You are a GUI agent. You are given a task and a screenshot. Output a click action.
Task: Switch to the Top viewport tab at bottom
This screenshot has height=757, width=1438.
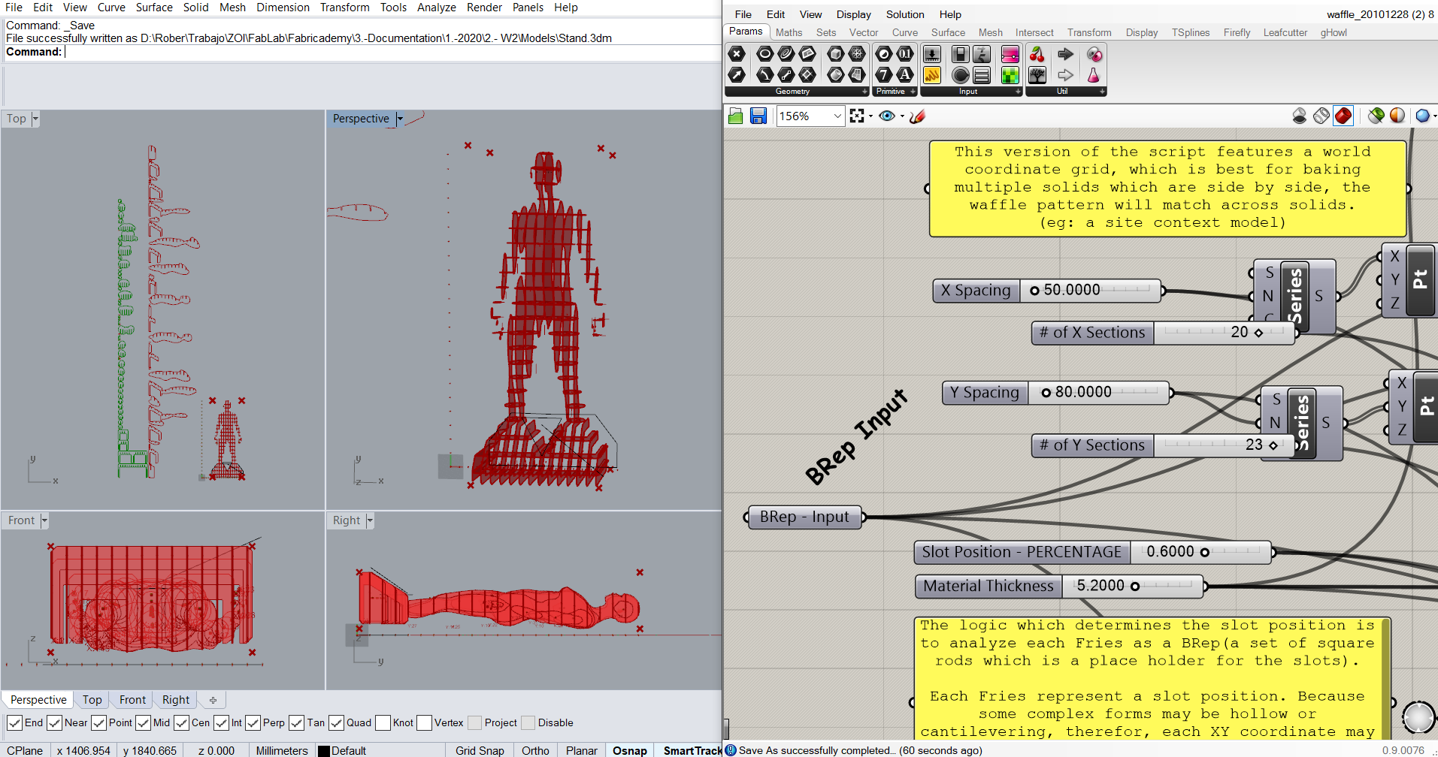[92, 700]
